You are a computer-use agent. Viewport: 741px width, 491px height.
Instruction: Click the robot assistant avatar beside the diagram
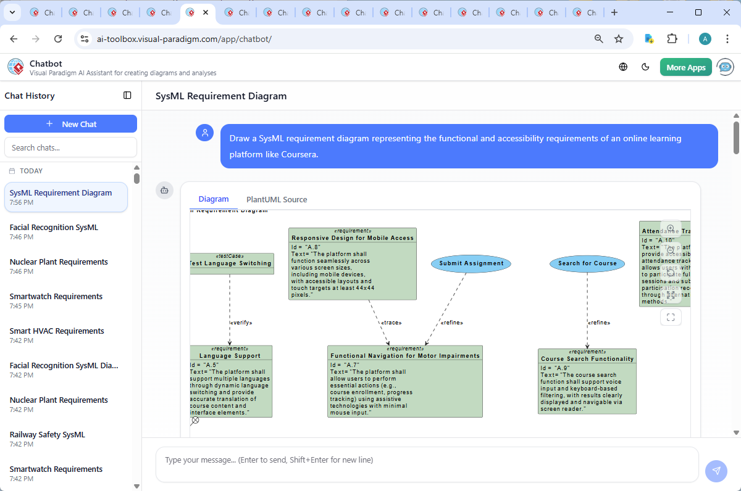[x=164, y=191]
